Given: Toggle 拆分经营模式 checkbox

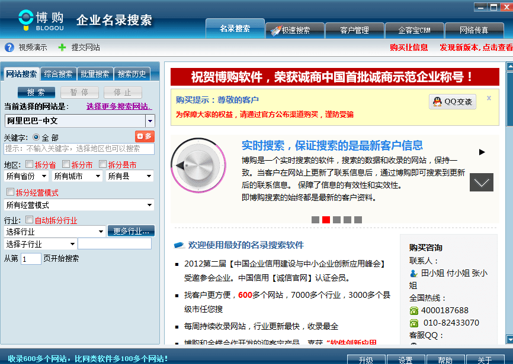Looking at the screenshot, I should pyautogui.click(x=11, y=191).
